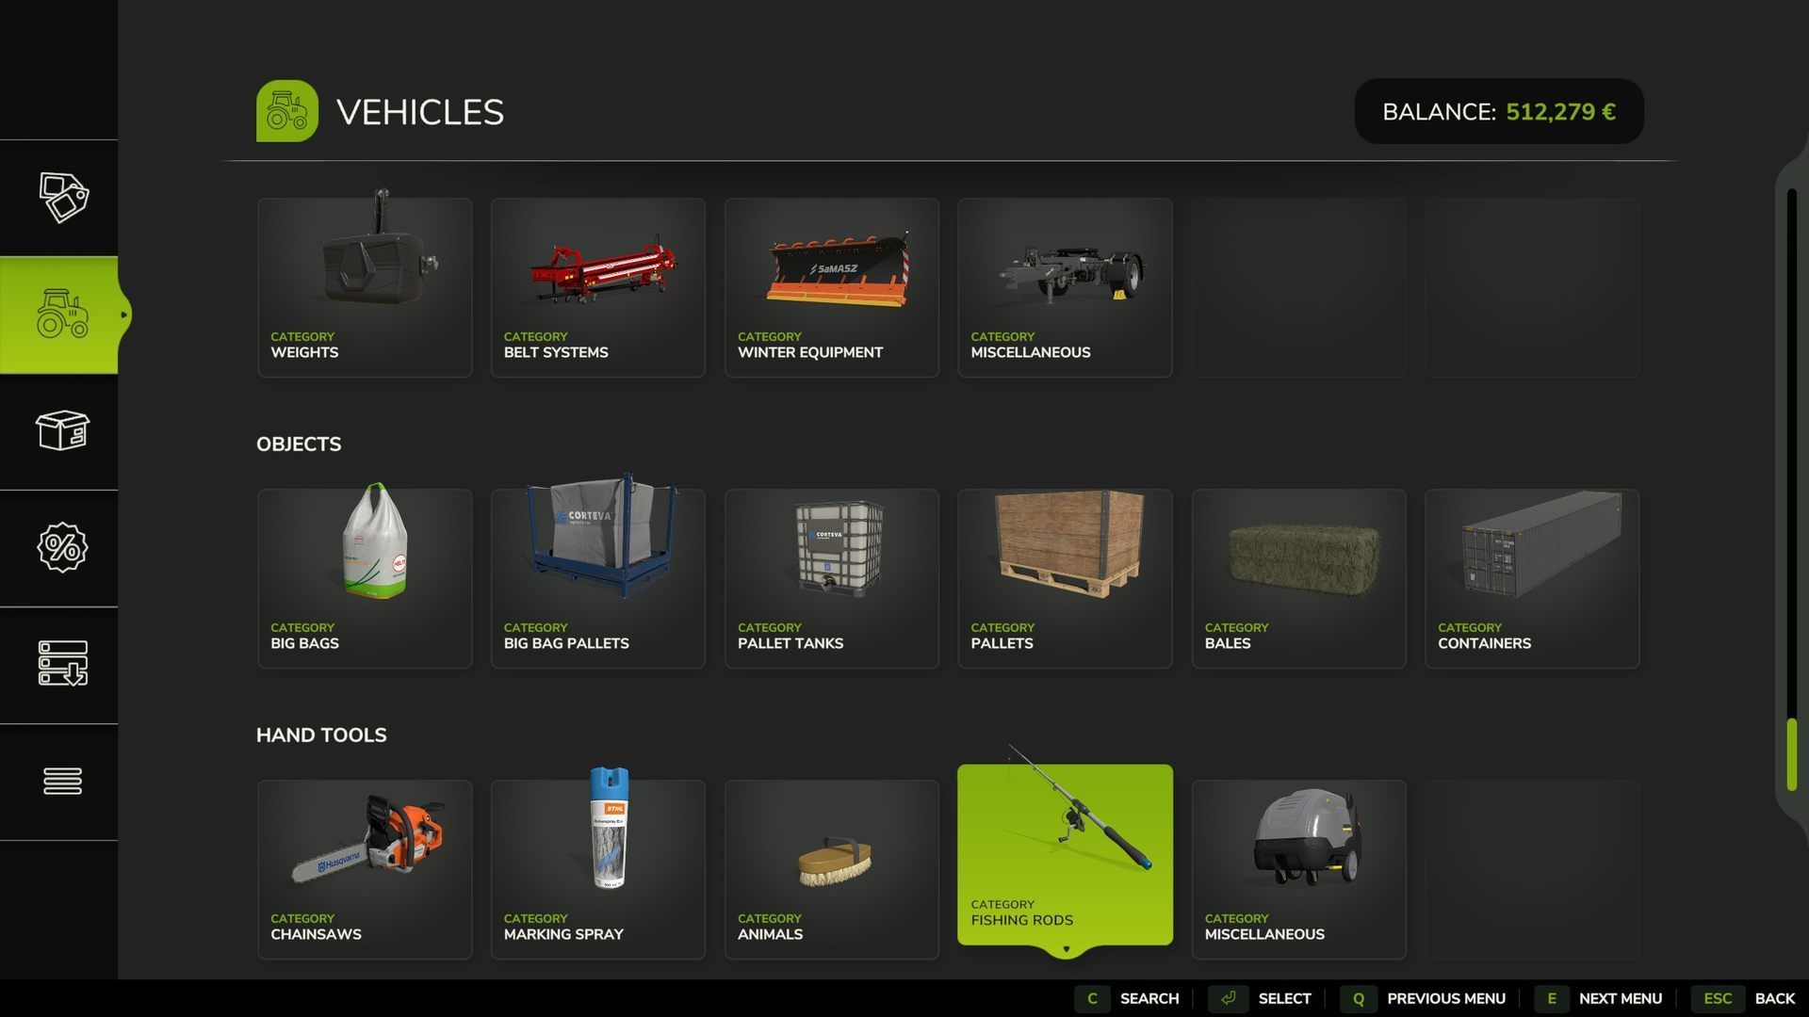Choose the Winter Equipment category
1809x1017 pixels.
click(x=832, y=287)
